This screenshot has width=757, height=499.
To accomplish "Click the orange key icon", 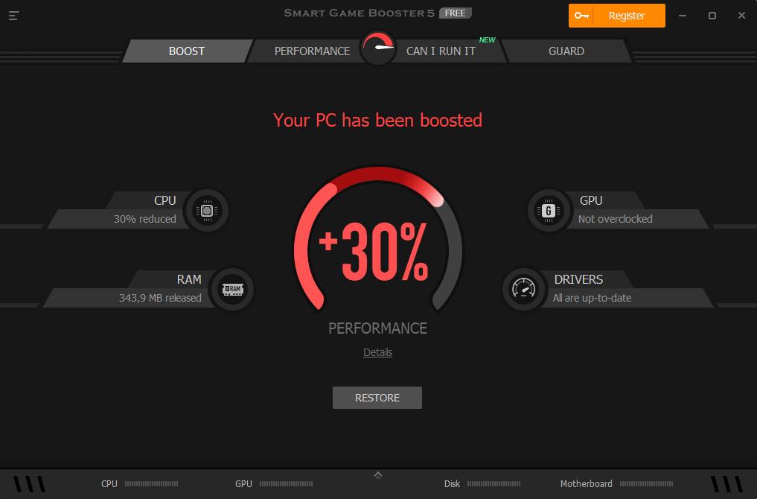I will (x=581, y=16).
